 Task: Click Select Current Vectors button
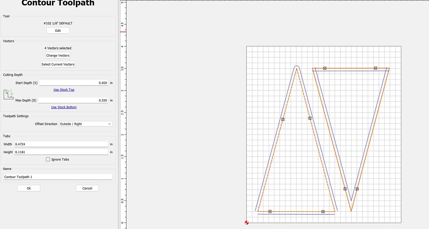pos(58,64)
